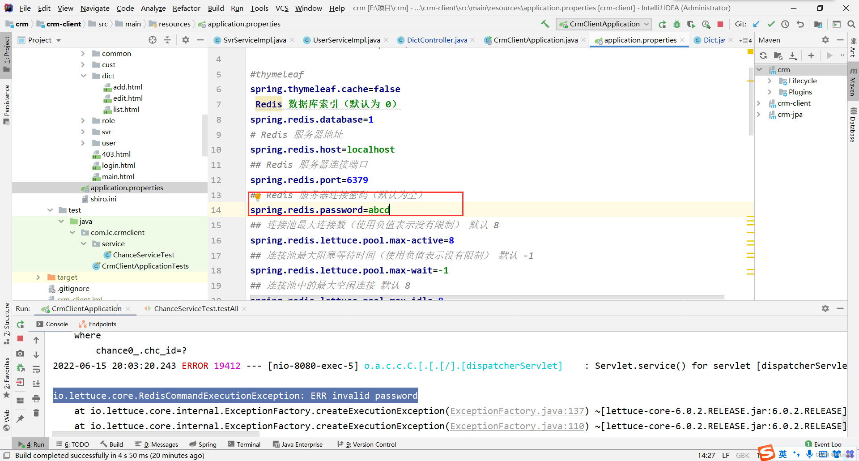This screenshot has height=461, width=859.
Task: Reimport all Maven projects
Action: [x=763, y=55]
